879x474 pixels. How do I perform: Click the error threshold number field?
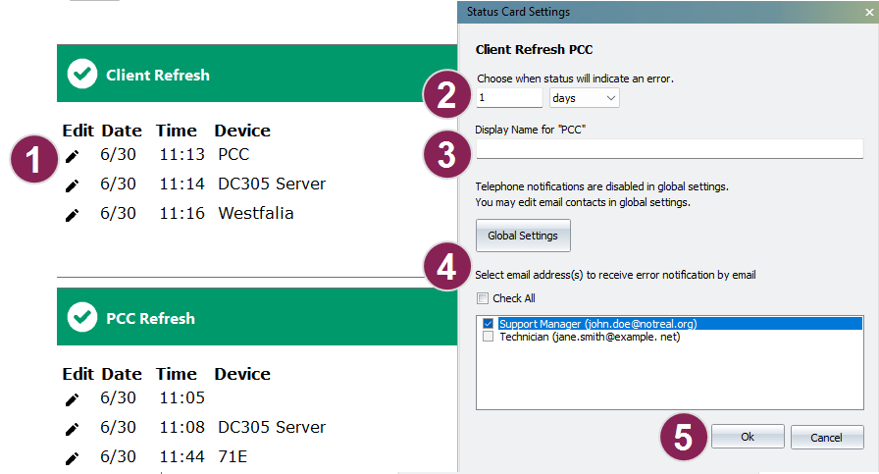[x=508, y=98]
